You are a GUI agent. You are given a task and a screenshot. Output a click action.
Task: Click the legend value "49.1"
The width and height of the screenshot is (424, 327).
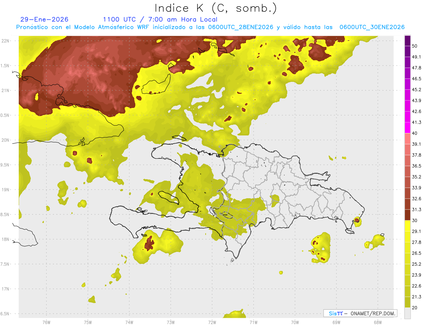click(x=416, y=57)
